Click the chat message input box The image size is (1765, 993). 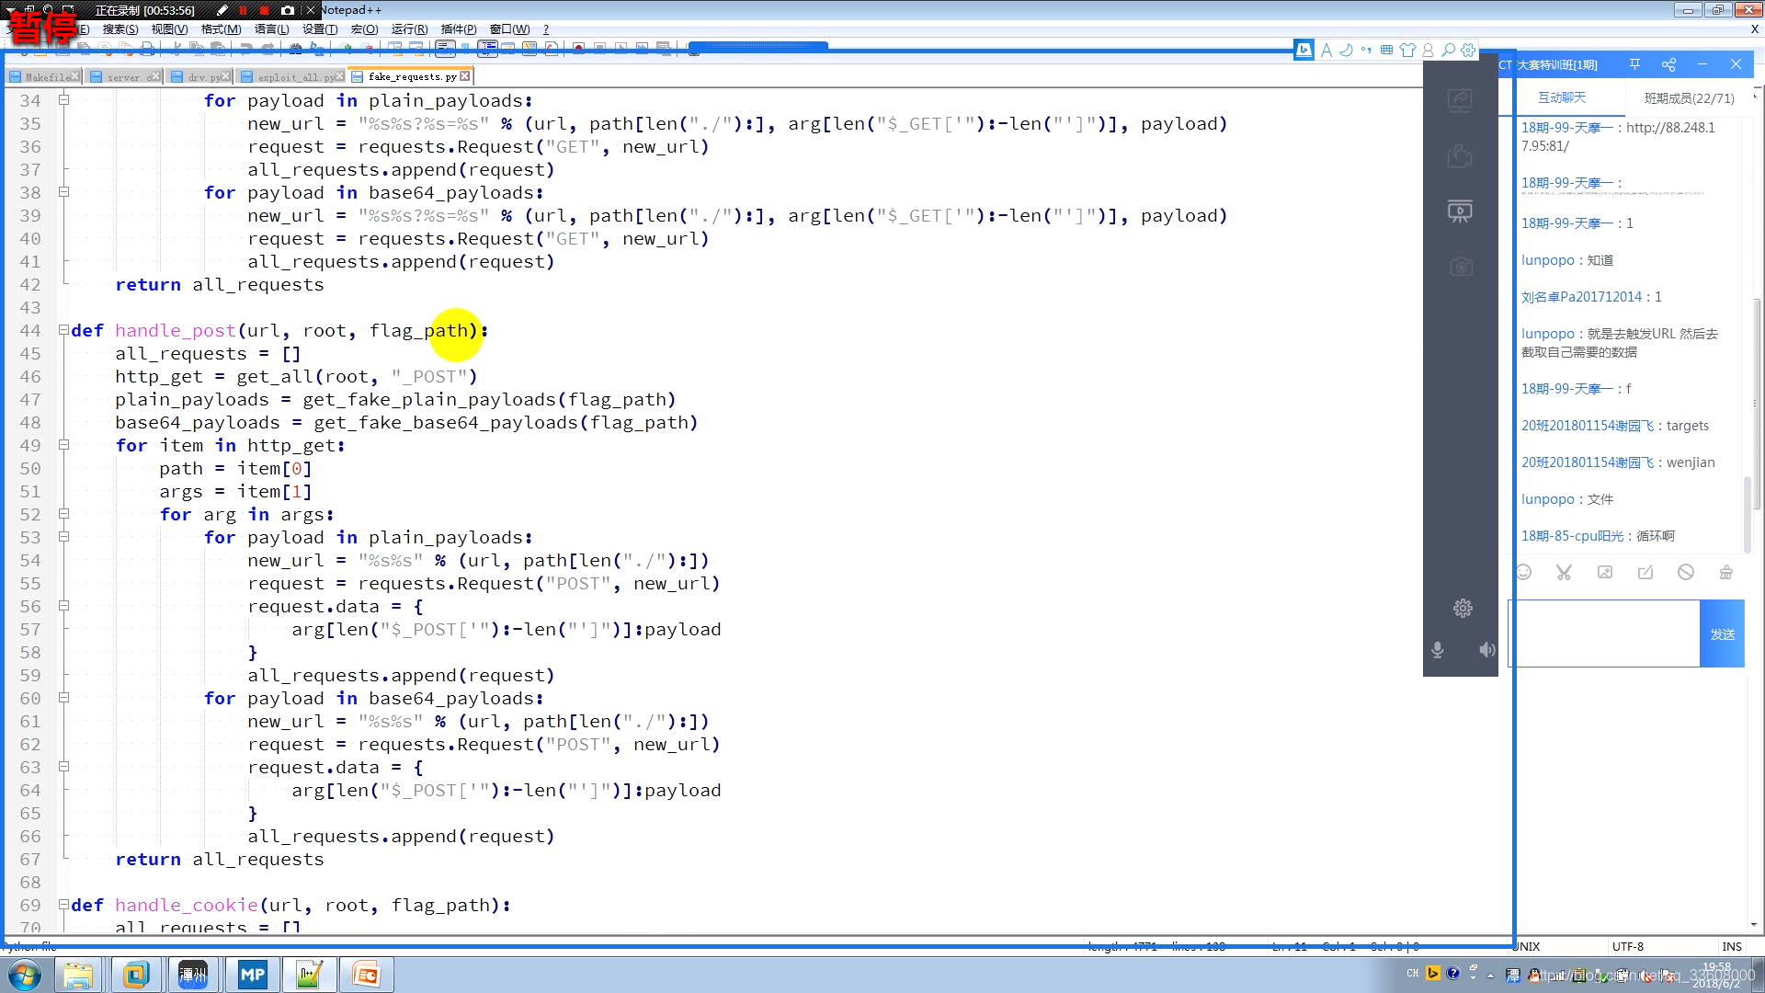(1606, 633)
